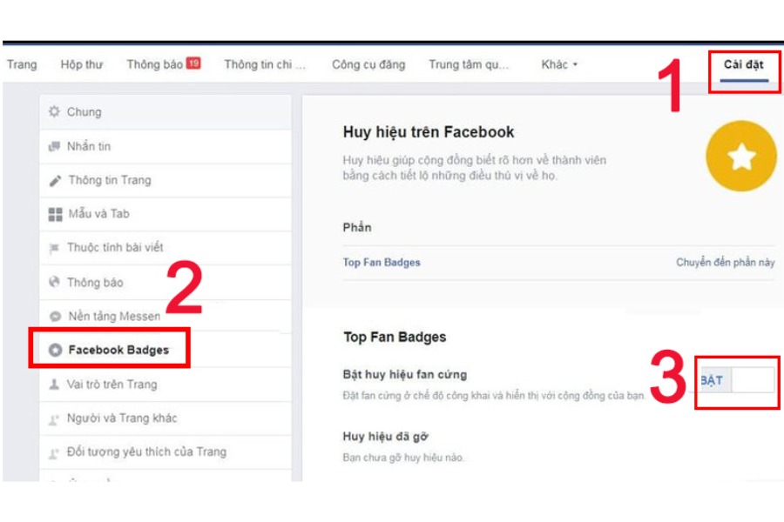This screenshot has height=522, width=784.
Task: Click the red 19 notification count badge
Action: click(x=193, y=63)
